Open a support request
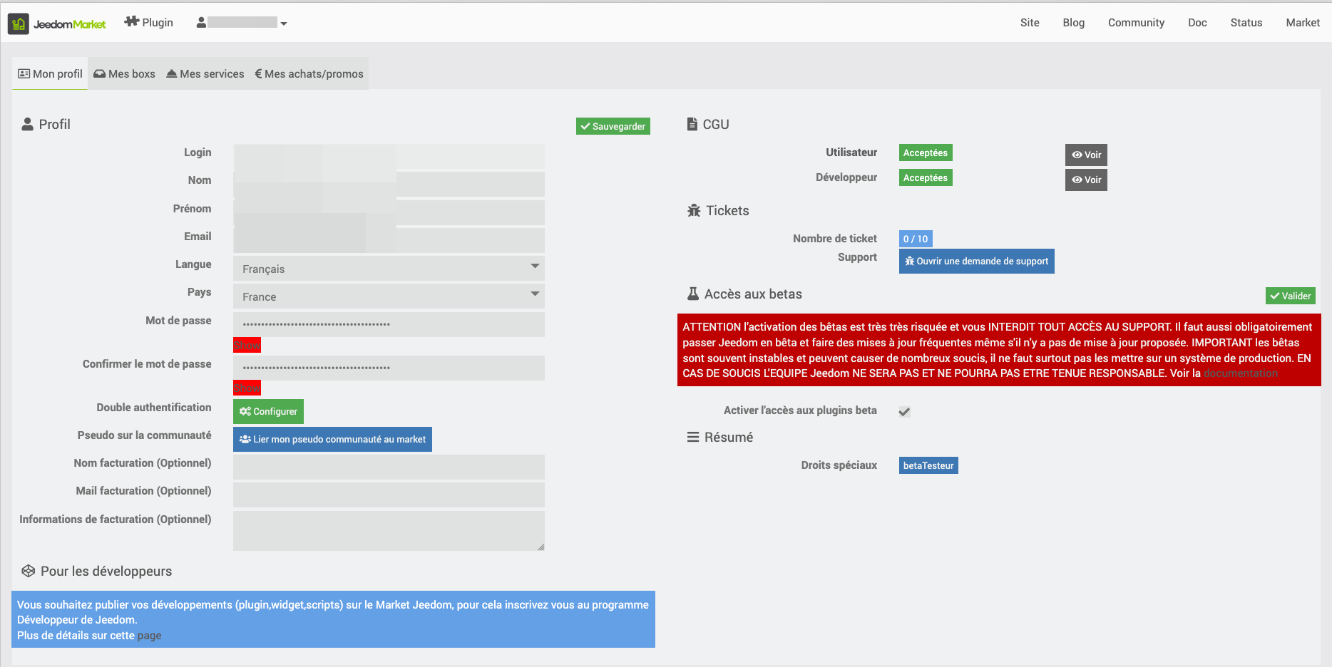This screenshot has width=1332, height=667. coord(976,261)
